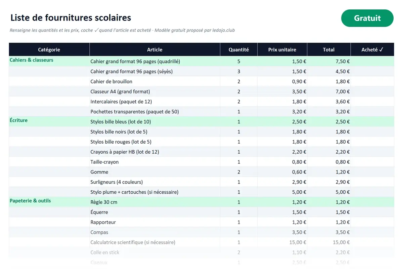Select 'Stylos bille bleus (lot de 10)' cell
The height and width of the screenshot is (269, 403).
[155, 121]
